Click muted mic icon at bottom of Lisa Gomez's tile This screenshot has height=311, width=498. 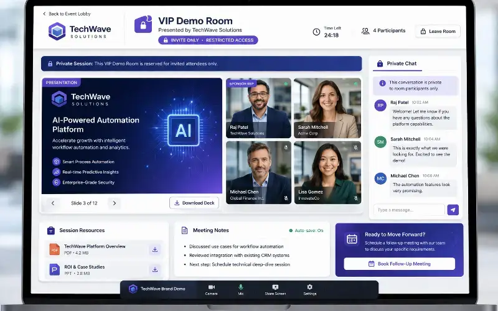pos(355,198)
